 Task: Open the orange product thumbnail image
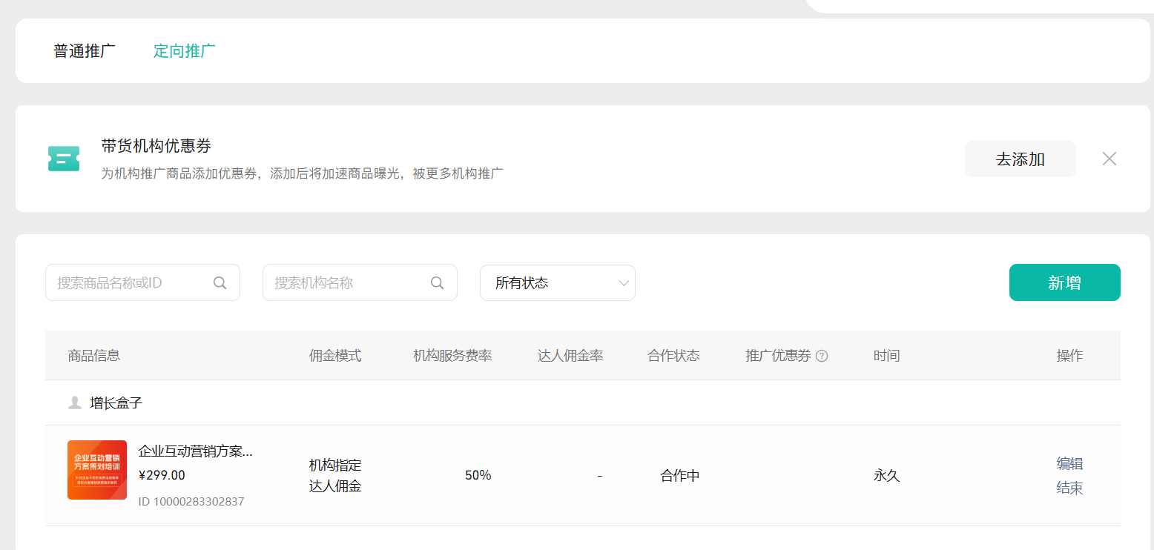coord(97,470)
